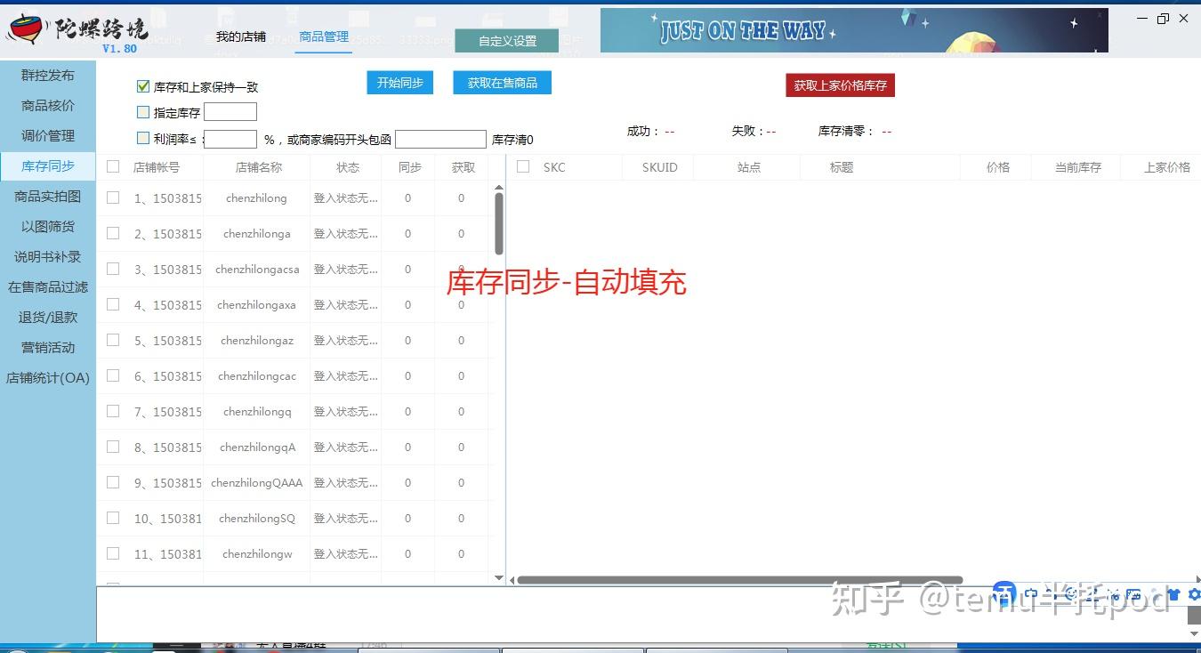Open 商品实拍图 in the left sidebar
1201x653 pixels.
47,196
